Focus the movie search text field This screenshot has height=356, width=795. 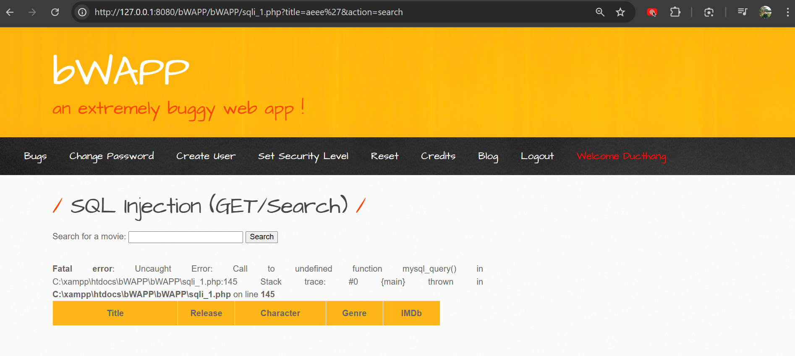point(186,237)
